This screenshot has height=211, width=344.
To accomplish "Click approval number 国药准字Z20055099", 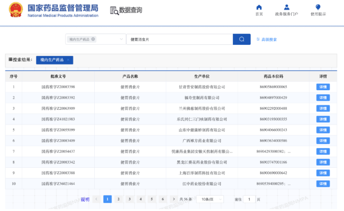I will [58, 130].
